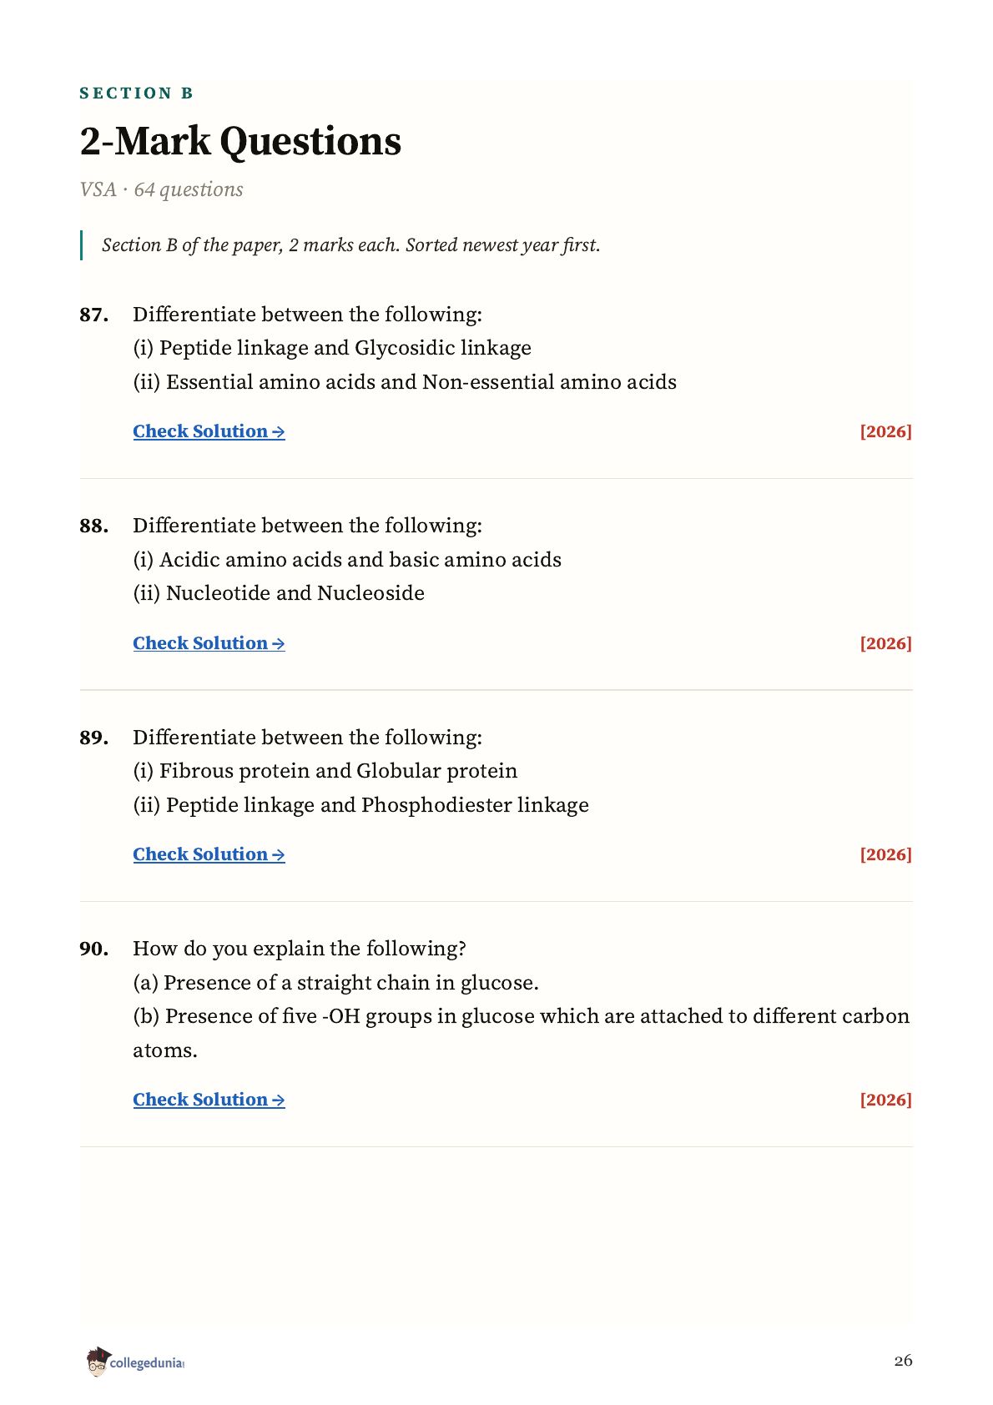
Task: Open Check Solution link for question 87
Action: tap(209, 431)
